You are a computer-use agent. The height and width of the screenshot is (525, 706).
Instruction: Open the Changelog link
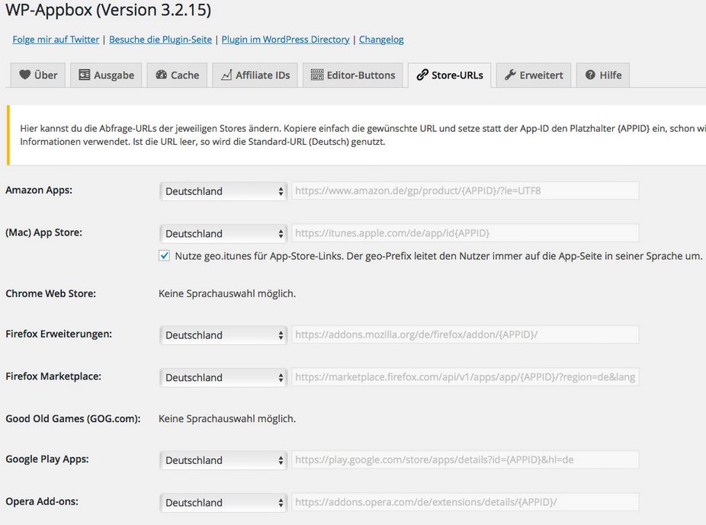click(381, 40)
